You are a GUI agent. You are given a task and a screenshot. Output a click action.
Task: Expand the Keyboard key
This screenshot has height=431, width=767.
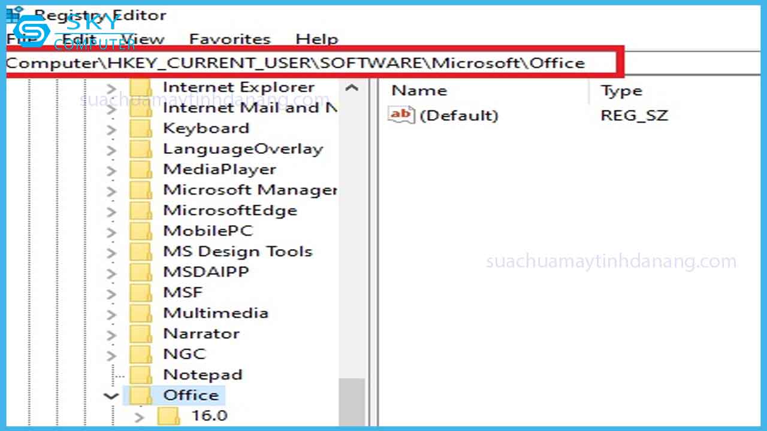111,129
